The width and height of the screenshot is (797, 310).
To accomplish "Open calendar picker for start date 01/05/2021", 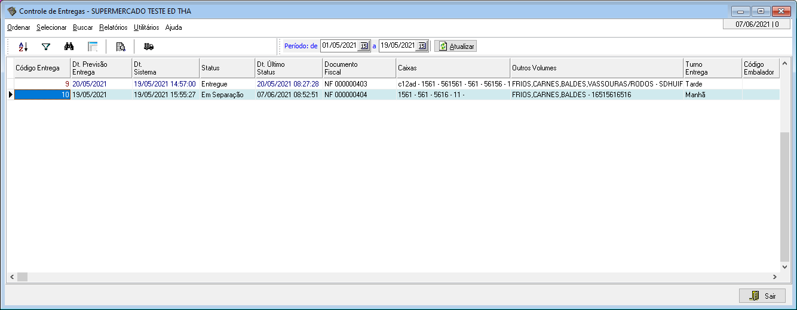I will 363,46.
